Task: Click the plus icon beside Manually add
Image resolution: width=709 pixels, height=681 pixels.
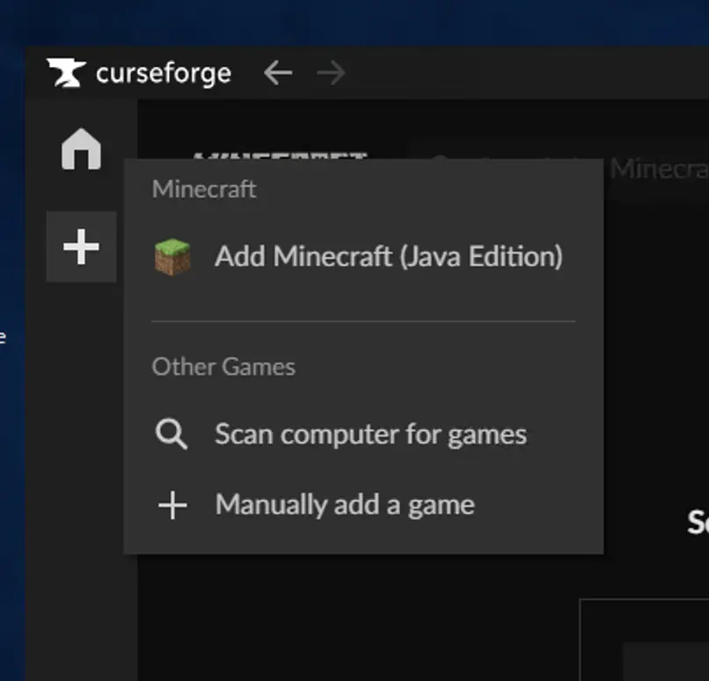Action: 172,506
